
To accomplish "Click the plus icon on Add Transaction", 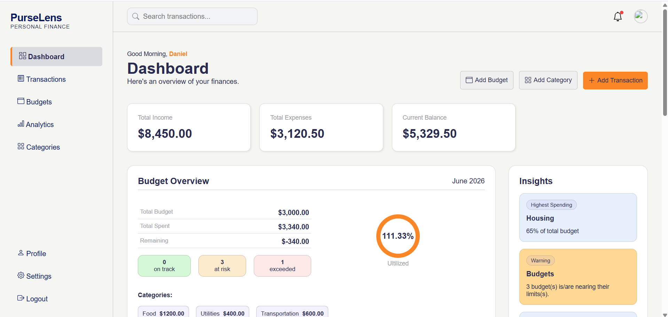I will [592, 80].
